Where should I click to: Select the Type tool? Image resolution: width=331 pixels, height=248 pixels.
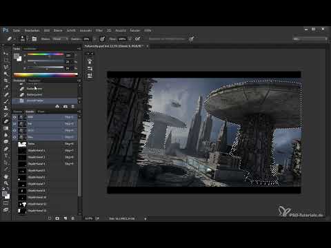tap(6, 156)
